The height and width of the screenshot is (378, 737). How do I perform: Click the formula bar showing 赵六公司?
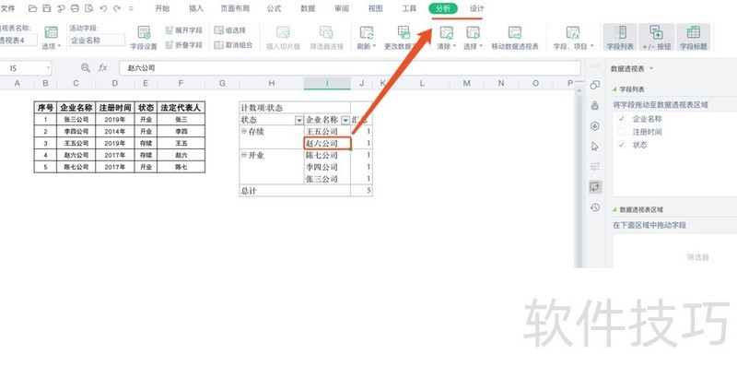[x=350, y=67]
